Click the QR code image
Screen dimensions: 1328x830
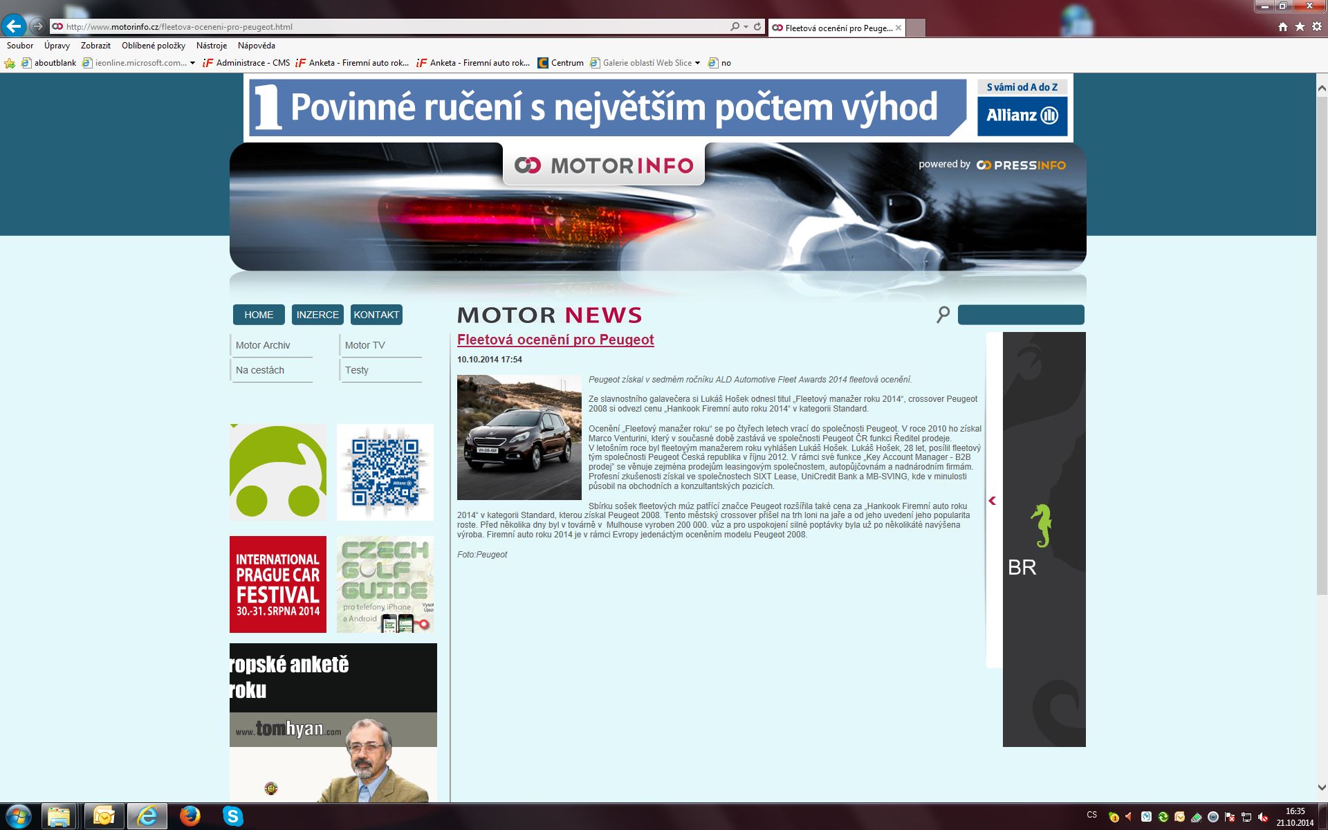(x=385, y=472)
